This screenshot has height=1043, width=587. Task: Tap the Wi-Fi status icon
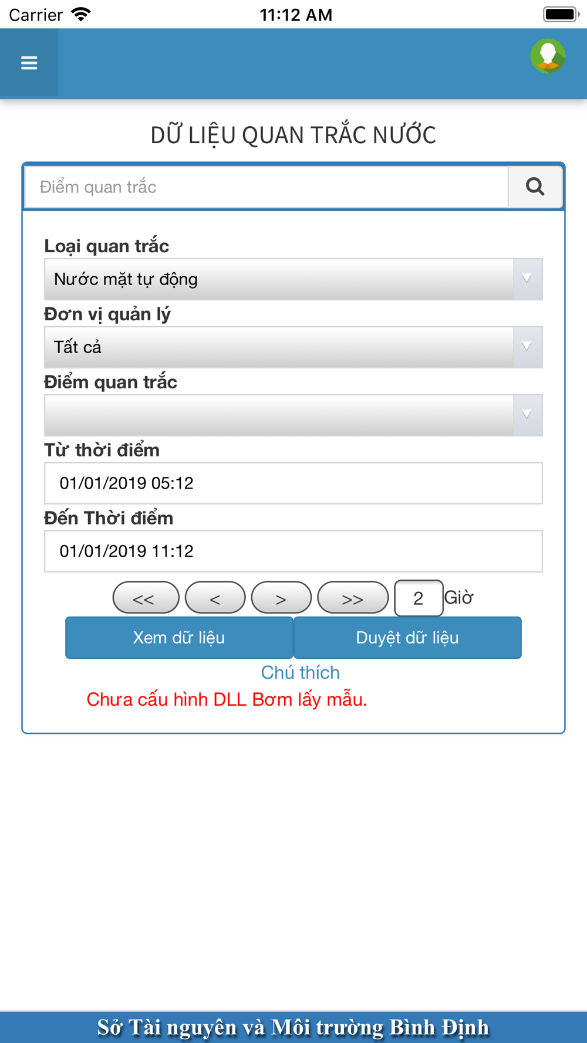[81, 14]
